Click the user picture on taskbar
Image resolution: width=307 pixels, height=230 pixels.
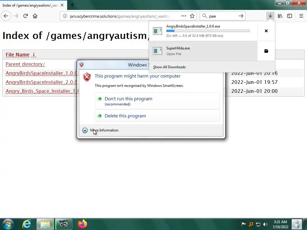coord(297,224)
